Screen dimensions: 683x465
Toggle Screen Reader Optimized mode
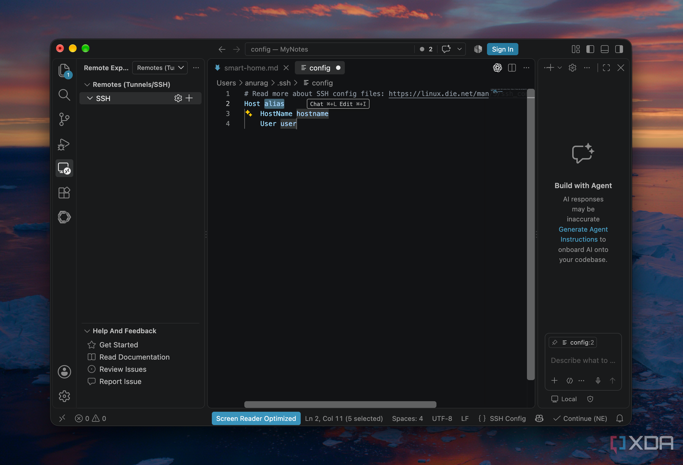pos(256,418)
